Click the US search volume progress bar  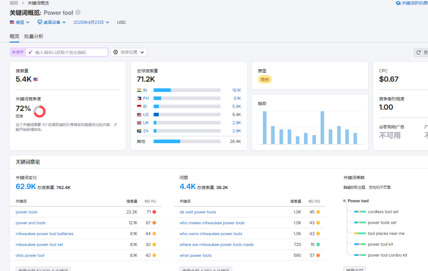click(187, 115)
